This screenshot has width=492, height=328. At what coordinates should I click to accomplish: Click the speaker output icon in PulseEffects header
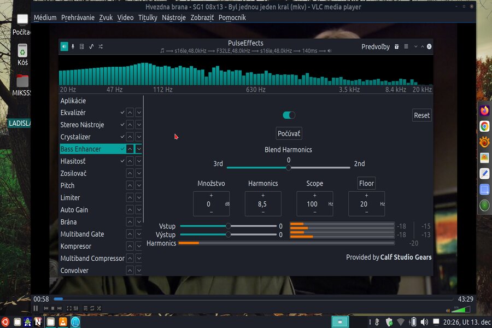[x=64, y=46]
